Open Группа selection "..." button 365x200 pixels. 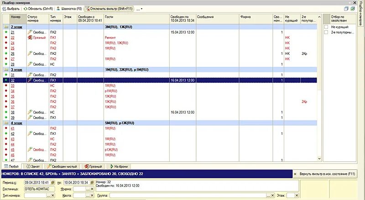click(268, 195)
